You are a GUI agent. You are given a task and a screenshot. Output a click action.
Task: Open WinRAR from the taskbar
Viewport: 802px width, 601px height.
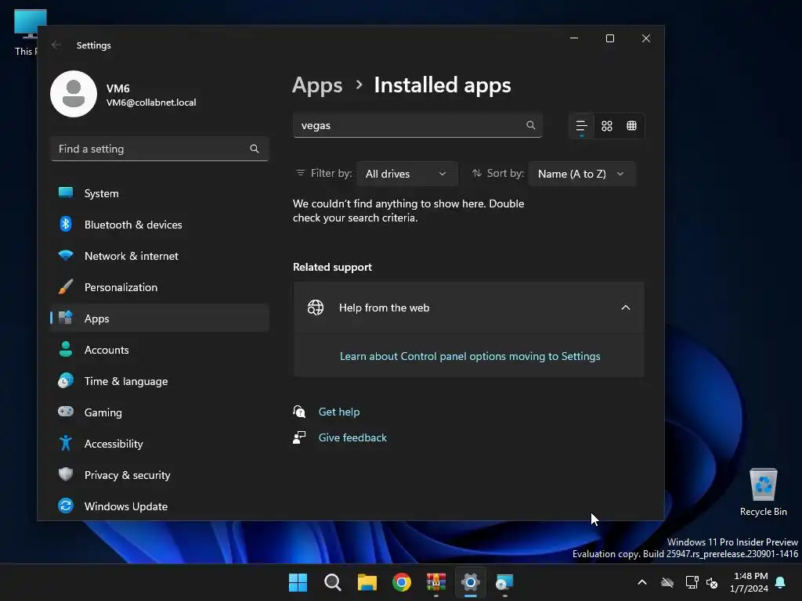(x=436, y=582)
